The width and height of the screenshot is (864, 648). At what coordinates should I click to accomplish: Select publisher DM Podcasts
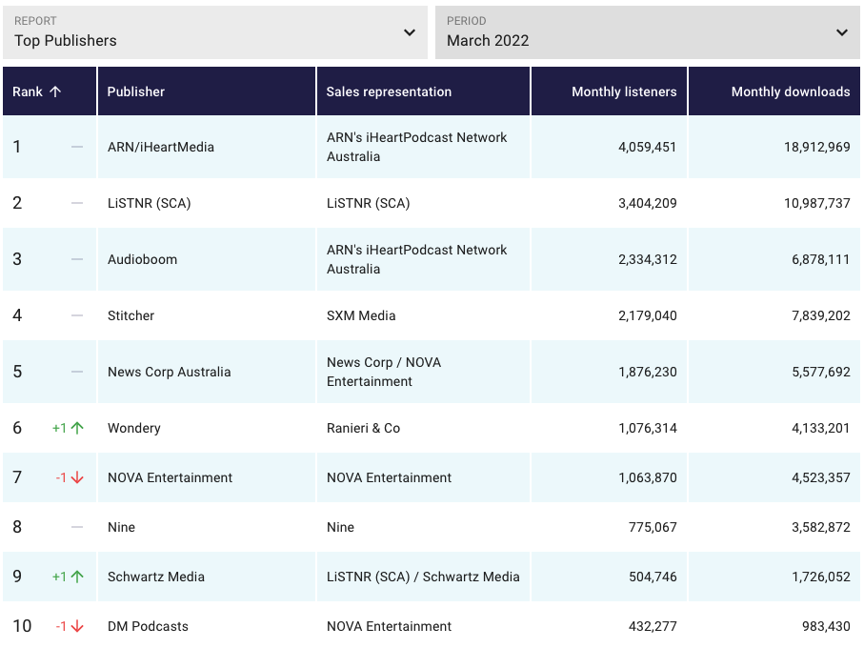click(149, 626)
